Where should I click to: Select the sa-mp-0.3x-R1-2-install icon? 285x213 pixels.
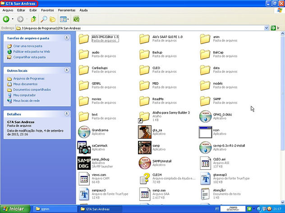[x=205, y=147]
